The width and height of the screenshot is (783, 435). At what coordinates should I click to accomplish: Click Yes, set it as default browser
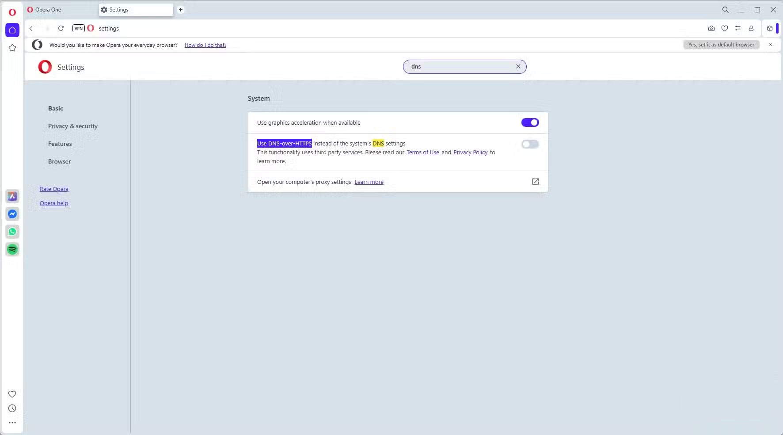(x=721, y=45)
